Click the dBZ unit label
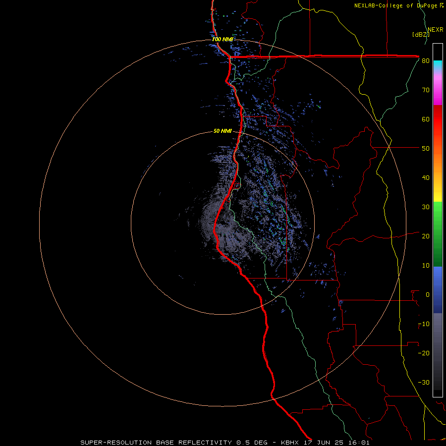 (421, 34)
